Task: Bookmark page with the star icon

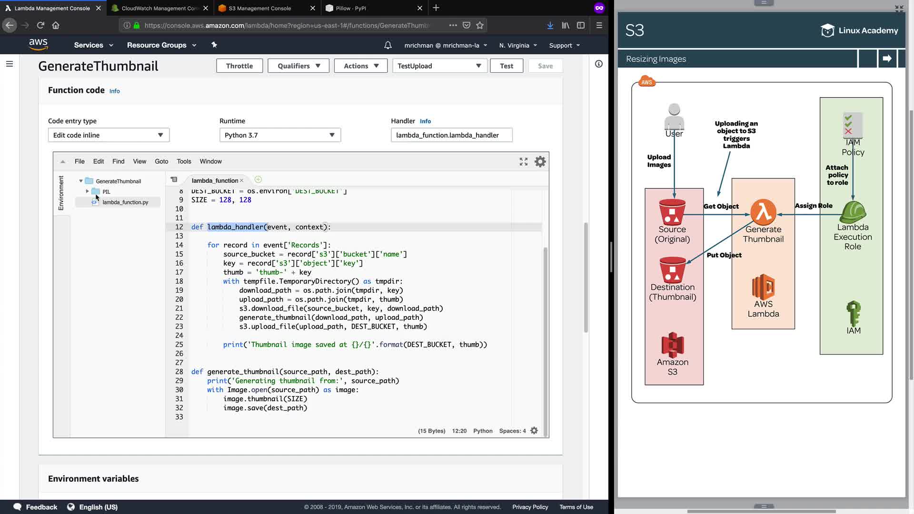Action: coord(480,25)
